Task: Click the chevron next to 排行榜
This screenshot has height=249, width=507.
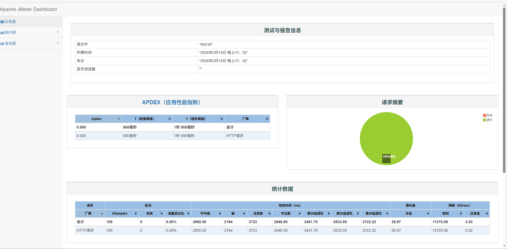Action: coord(58,32)
